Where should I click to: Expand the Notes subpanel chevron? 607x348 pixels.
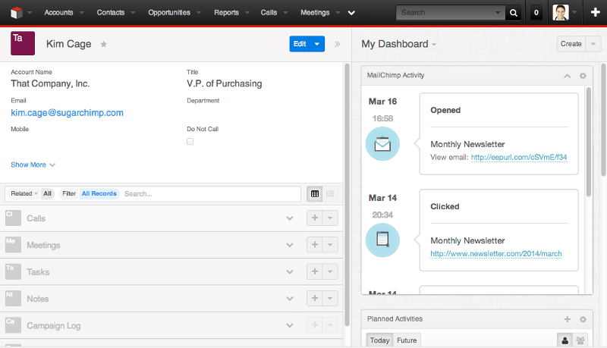290,299
